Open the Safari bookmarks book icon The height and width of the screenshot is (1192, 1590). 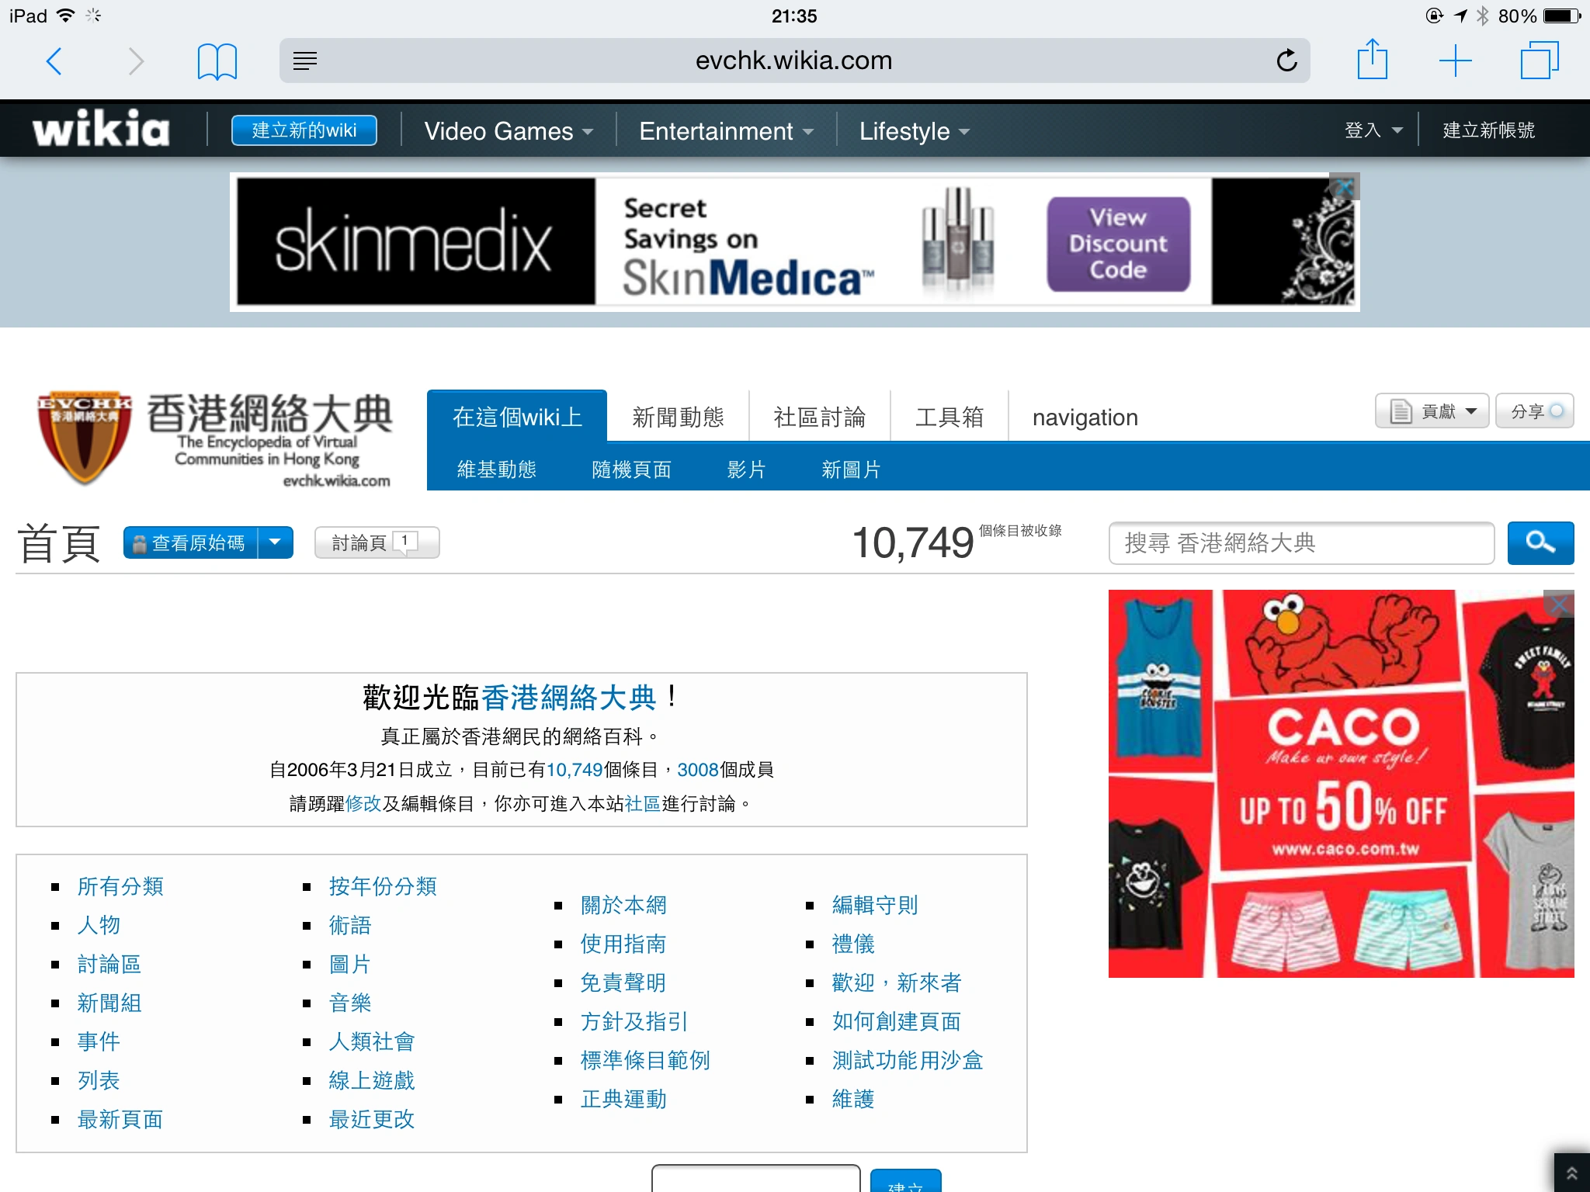click(x=217, y=61)
